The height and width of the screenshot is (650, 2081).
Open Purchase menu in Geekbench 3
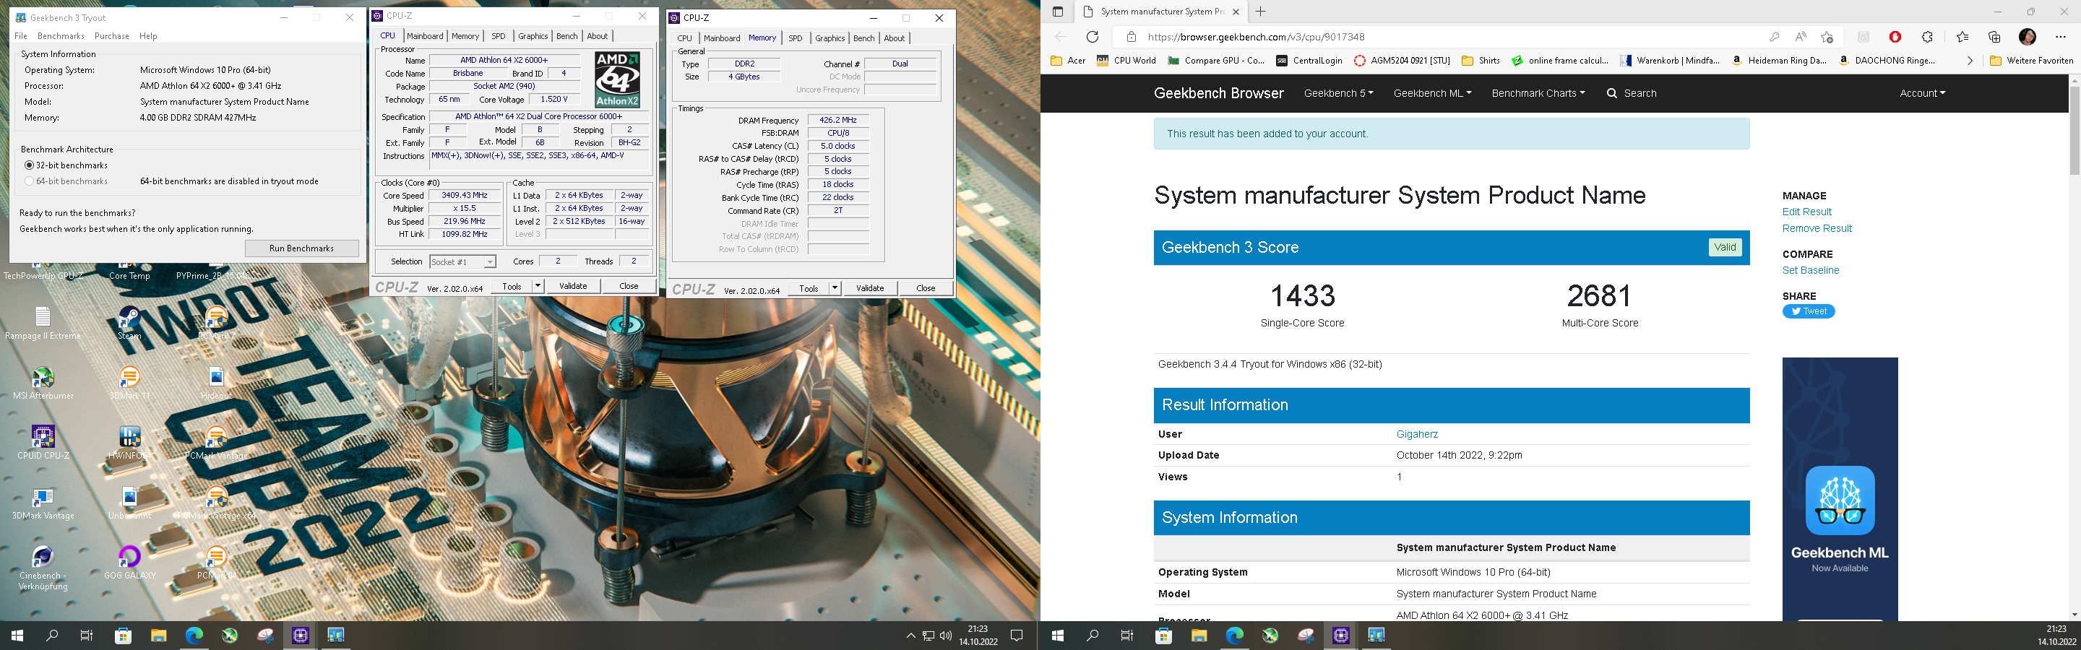pos(111,35)
